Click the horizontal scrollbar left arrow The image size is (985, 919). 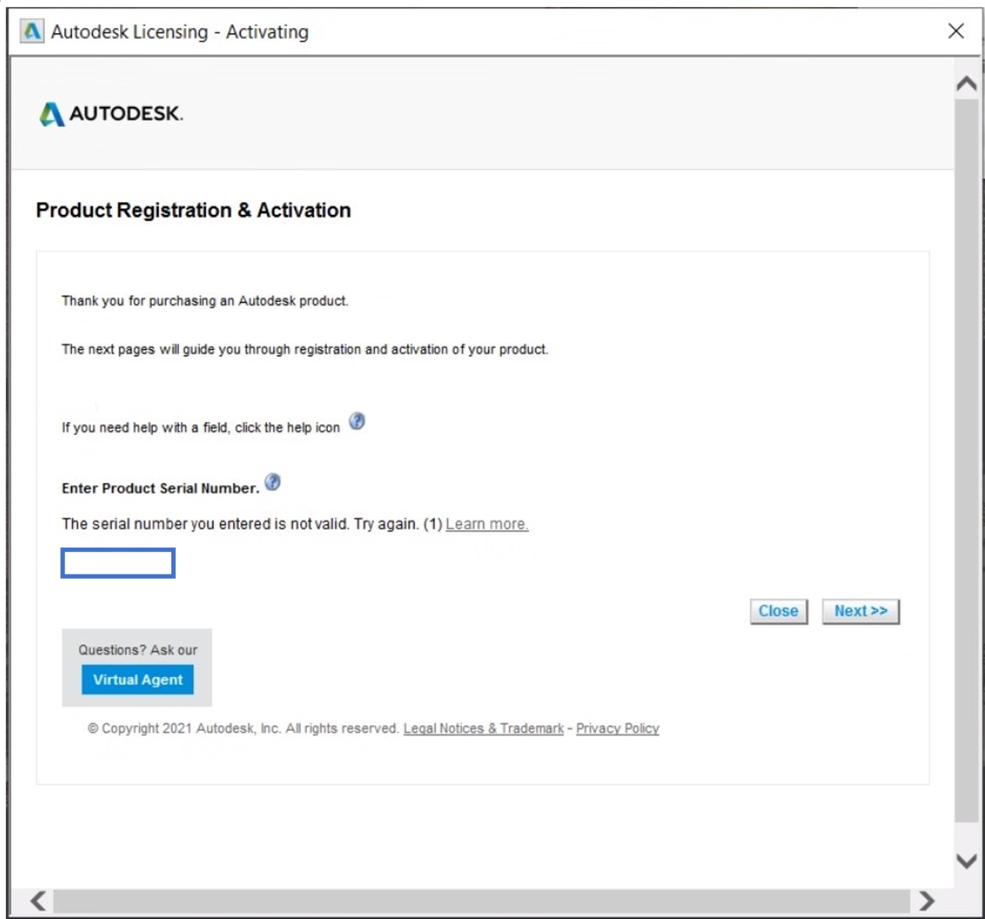38,900
